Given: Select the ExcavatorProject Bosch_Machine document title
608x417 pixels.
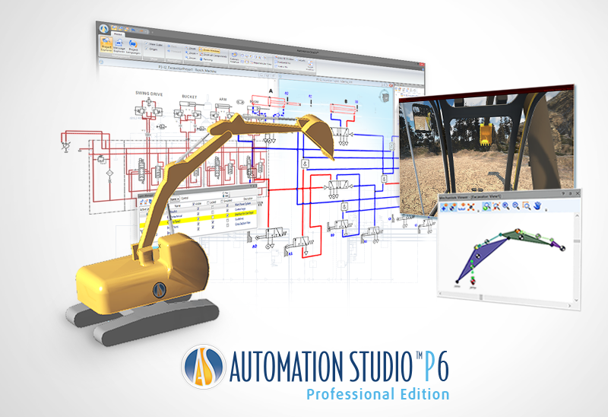Looking at the screenshot, I should 187,70.
